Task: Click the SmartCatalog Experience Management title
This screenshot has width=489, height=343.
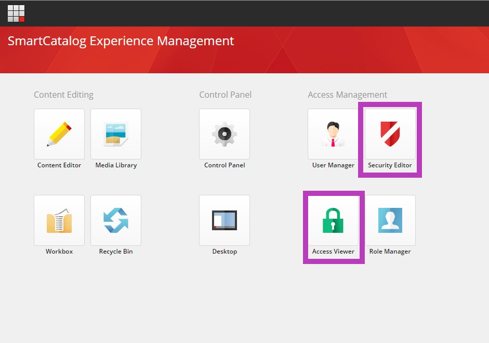Action: pyautogui.click(x=121, y=41)
